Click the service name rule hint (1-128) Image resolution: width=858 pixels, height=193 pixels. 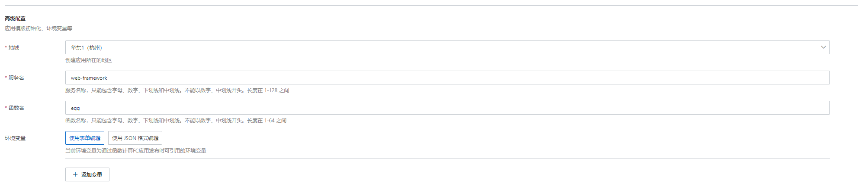click(177, 90)
